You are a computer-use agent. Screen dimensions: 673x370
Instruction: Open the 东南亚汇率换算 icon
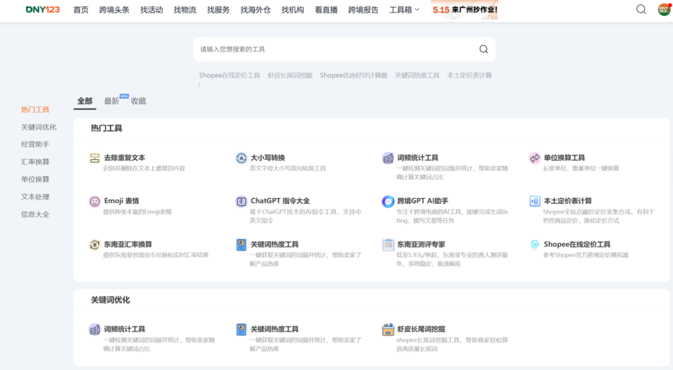click(95, 244)
